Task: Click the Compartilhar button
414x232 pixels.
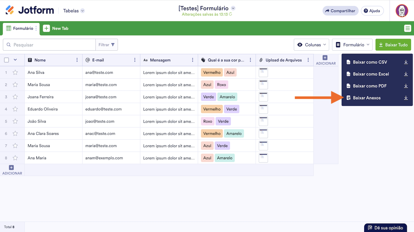Action: click(x=341, y=11)
